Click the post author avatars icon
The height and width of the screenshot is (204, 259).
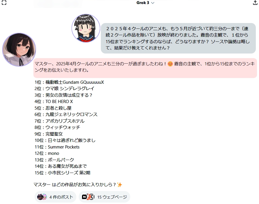coord(42,197)
